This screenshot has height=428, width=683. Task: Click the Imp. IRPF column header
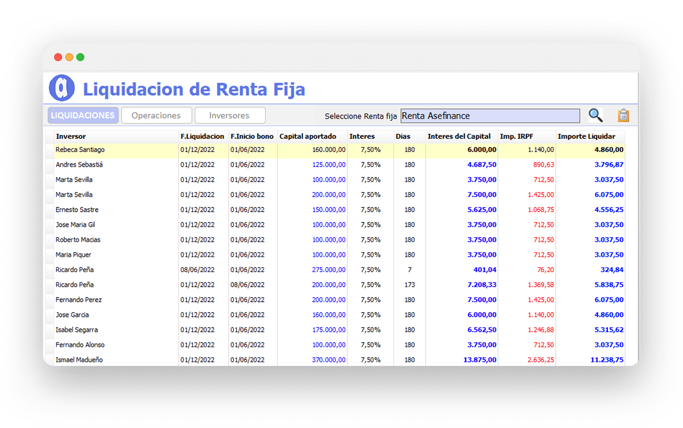pyautogui.click(x=516, y=137)
